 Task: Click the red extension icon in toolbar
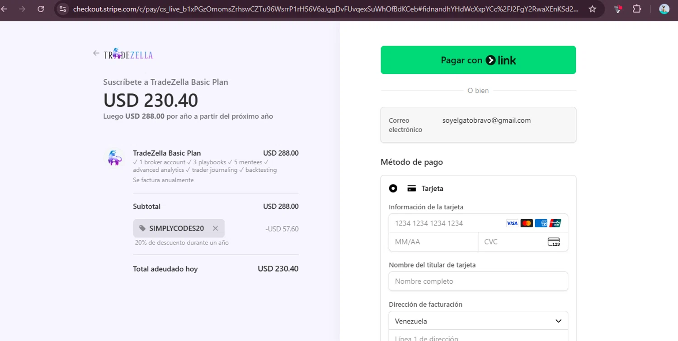pos(618,9)
